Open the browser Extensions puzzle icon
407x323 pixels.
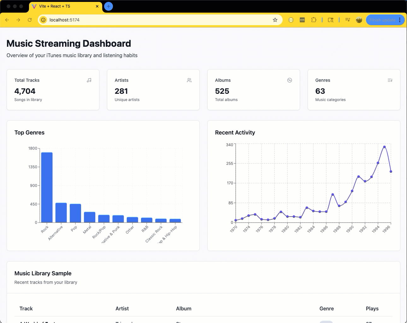(x=314, y=20)
